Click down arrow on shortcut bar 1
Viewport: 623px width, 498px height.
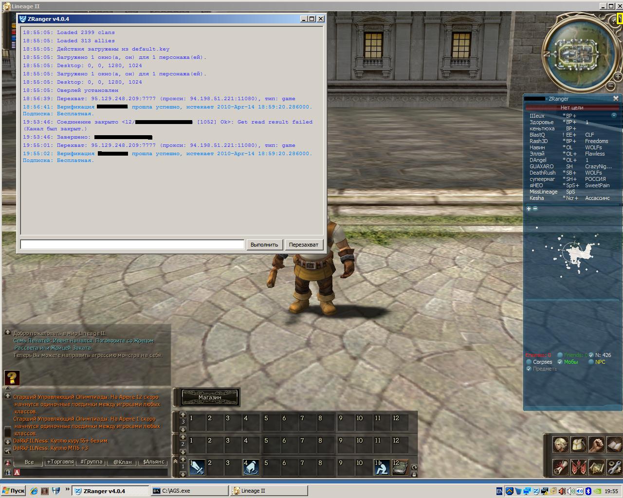click(183, 474)
